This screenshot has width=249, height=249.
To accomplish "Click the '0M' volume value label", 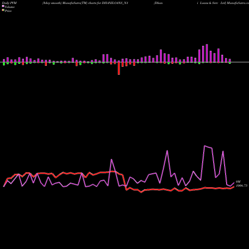I will coord(238,182).
